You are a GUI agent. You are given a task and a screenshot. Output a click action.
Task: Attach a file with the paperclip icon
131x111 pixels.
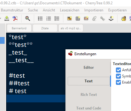[94, 18]
